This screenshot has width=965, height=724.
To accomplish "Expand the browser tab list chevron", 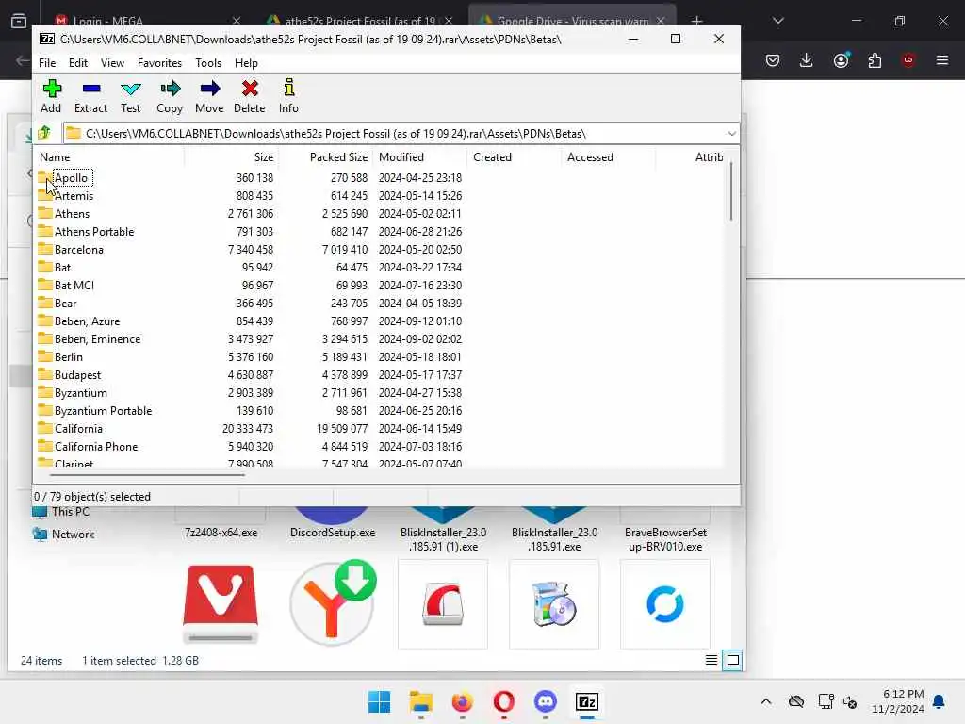I will pos(777,21).
